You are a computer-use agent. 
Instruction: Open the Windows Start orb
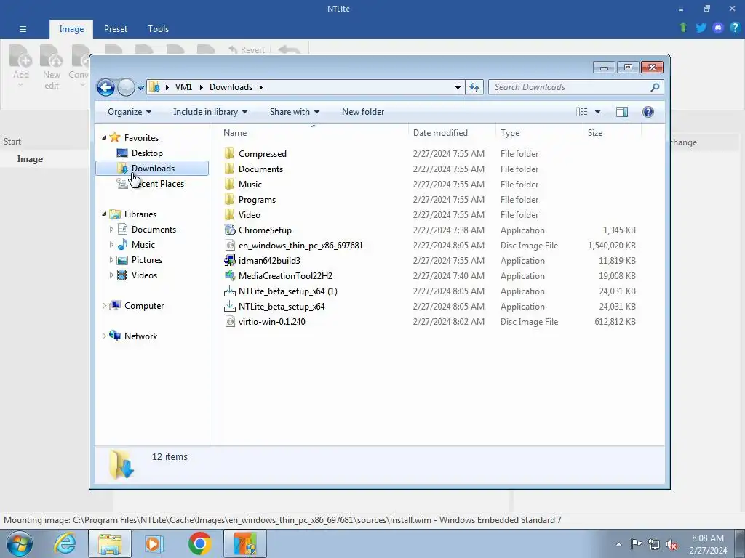(x=20, y=543)
